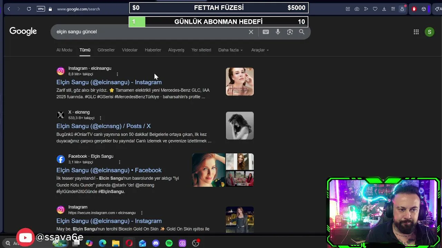
Task: Click 'Facebook · Elçin Sangu' source text
Action: click(x=91, y=156)
